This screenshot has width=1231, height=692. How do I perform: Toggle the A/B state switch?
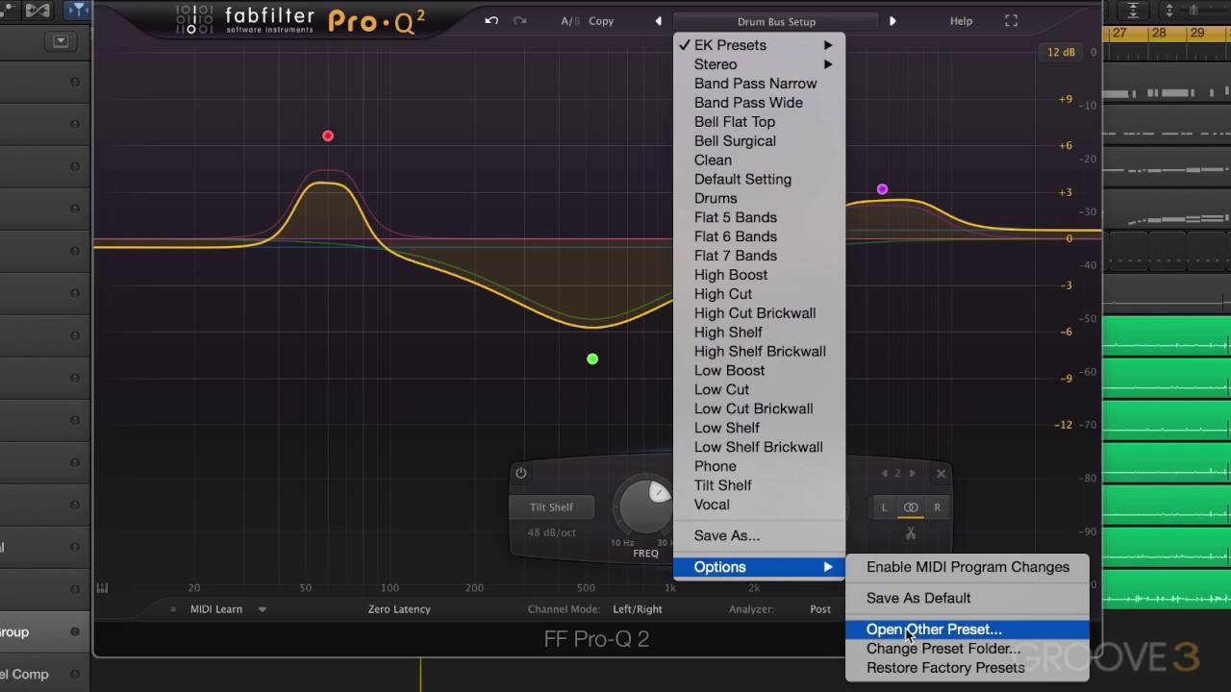[568, 21]
